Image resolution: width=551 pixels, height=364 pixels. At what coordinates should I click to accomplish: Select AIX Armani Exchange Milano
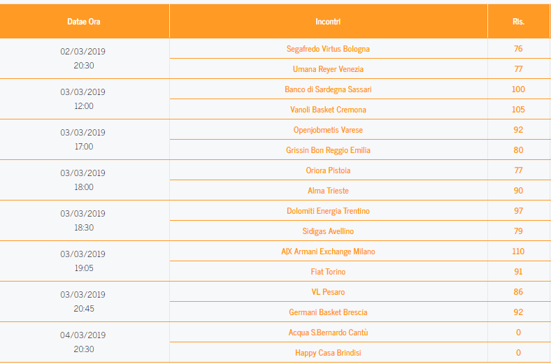click(328, 252)
